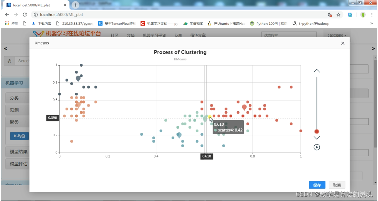Click the browser extension icon near the address bar
Image resolution: width=378 pixels, height=201 pixels.
pos(350,15)
